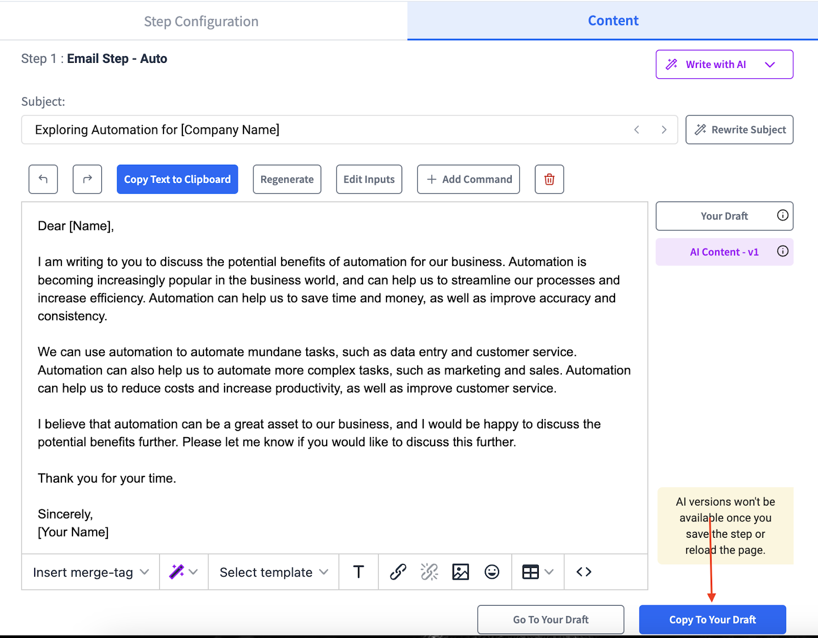This screenshot has height=638, width=818.
Task: Insert a hyperlink with the link icon
Action: 398,572
